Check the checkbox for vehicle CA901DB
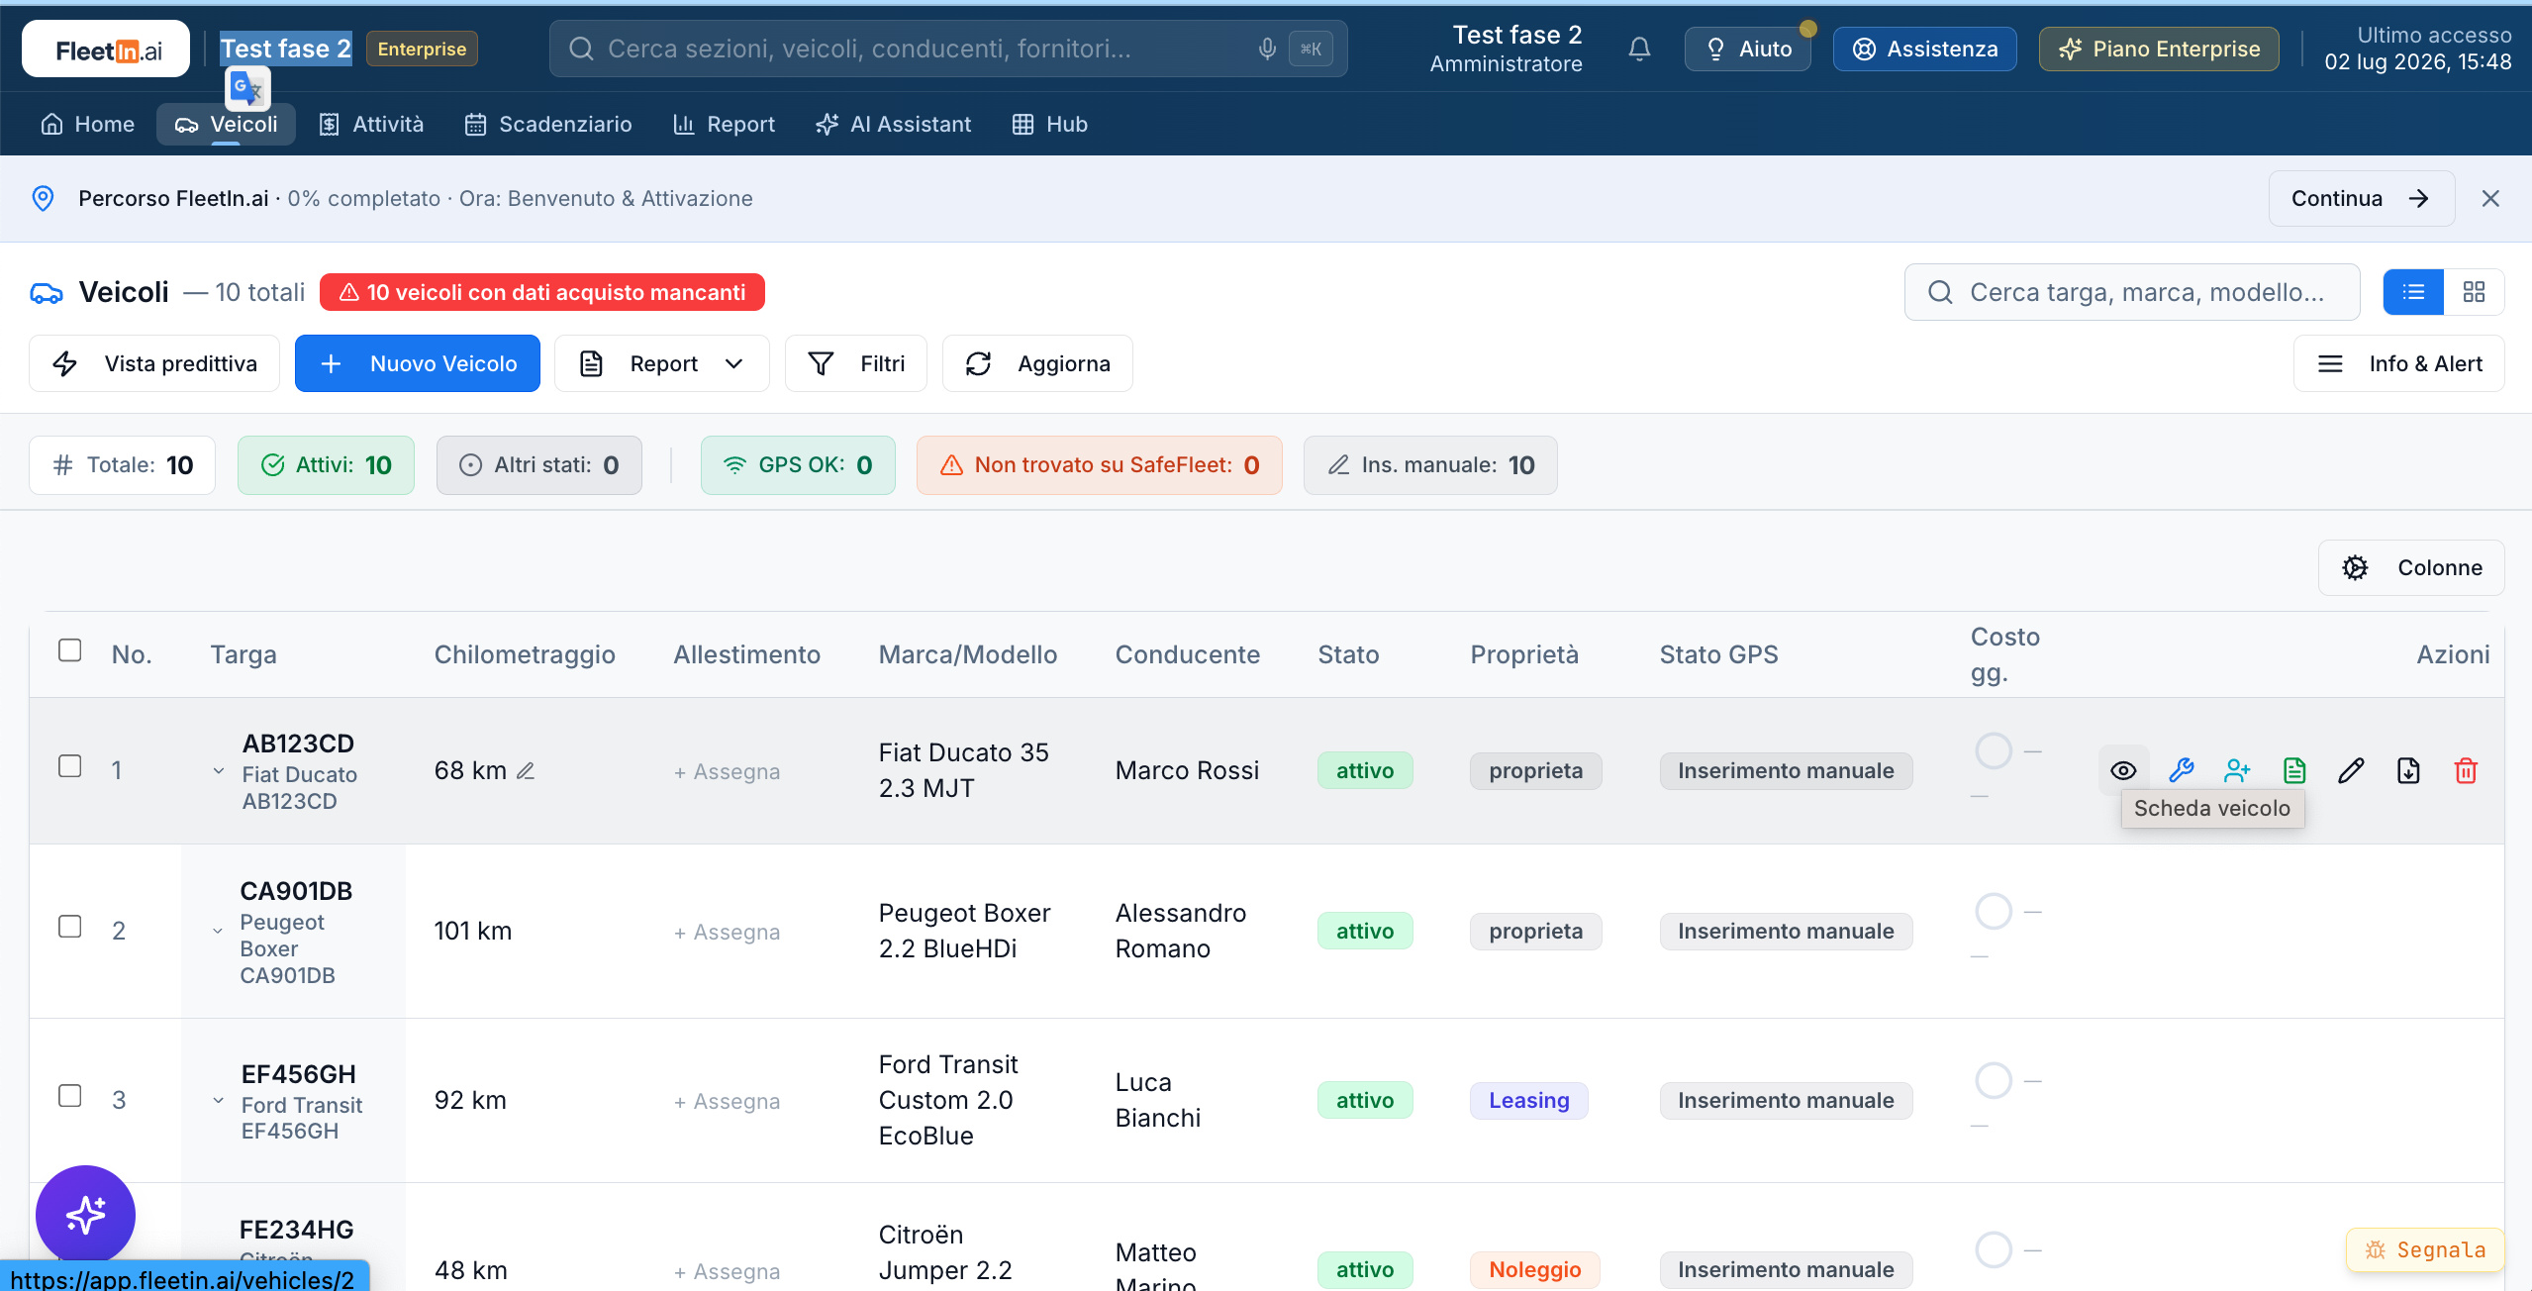Viewport: 2532px width, 1291px height. (x=69, y=927)
